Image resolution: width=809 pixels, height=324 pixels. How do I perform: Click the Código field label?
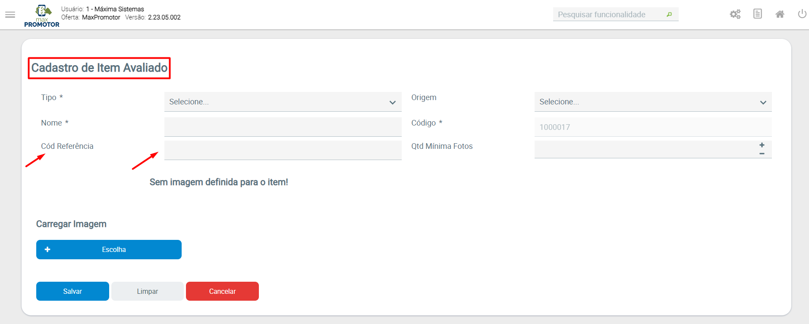[x=427, y=123]
